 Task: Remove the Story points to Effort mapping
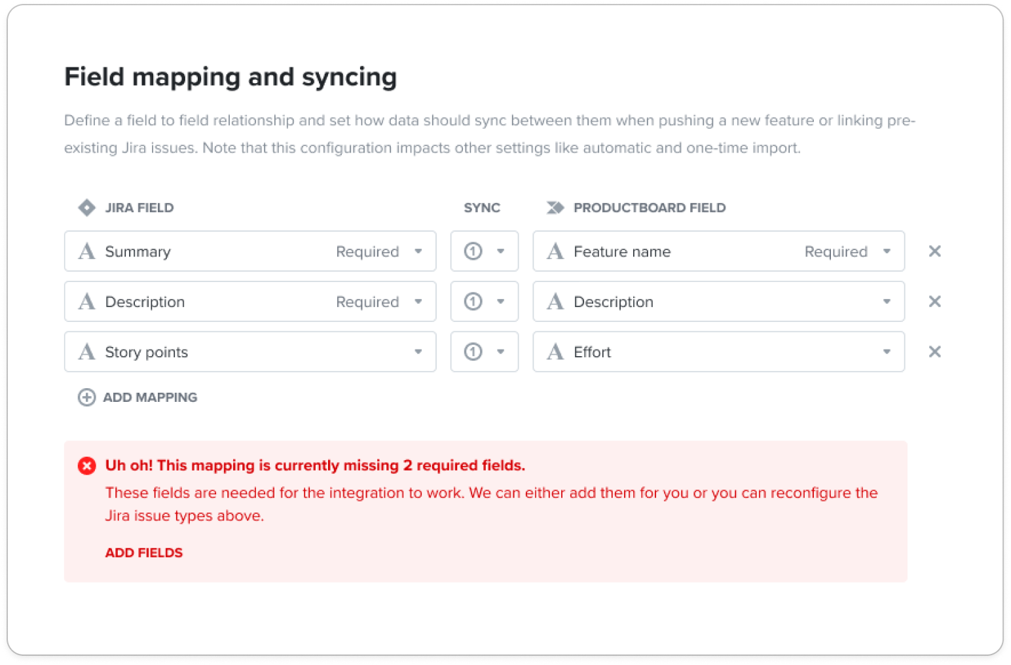click(934, 352)
